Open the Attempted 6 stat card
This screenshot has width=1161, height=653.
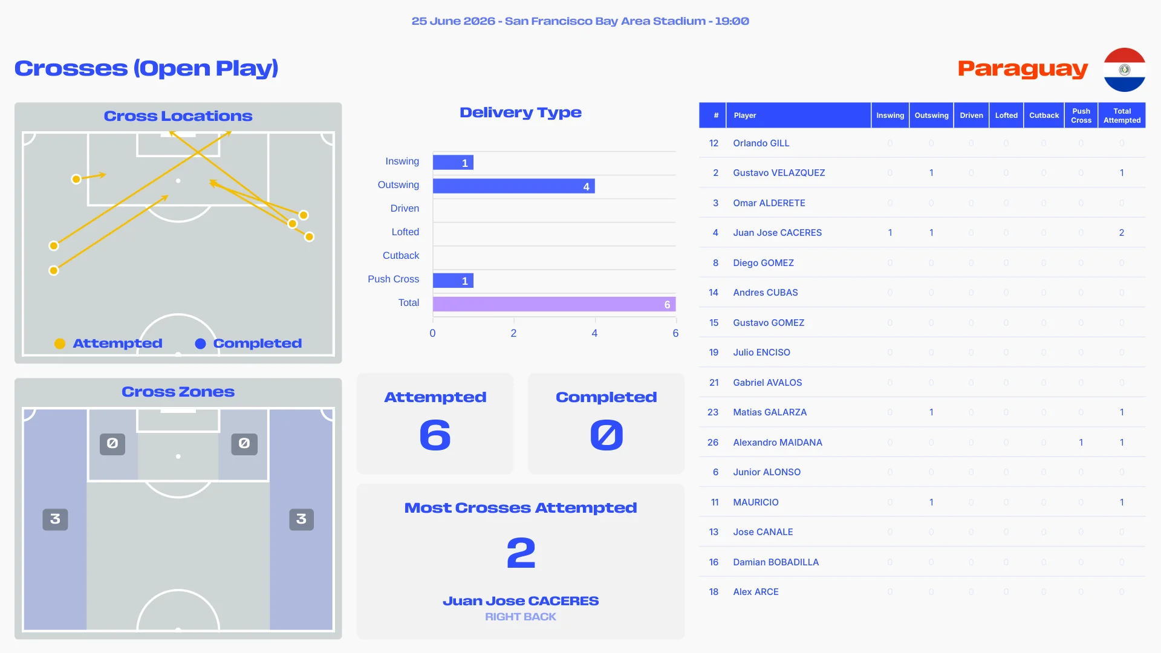pos(435,423)
